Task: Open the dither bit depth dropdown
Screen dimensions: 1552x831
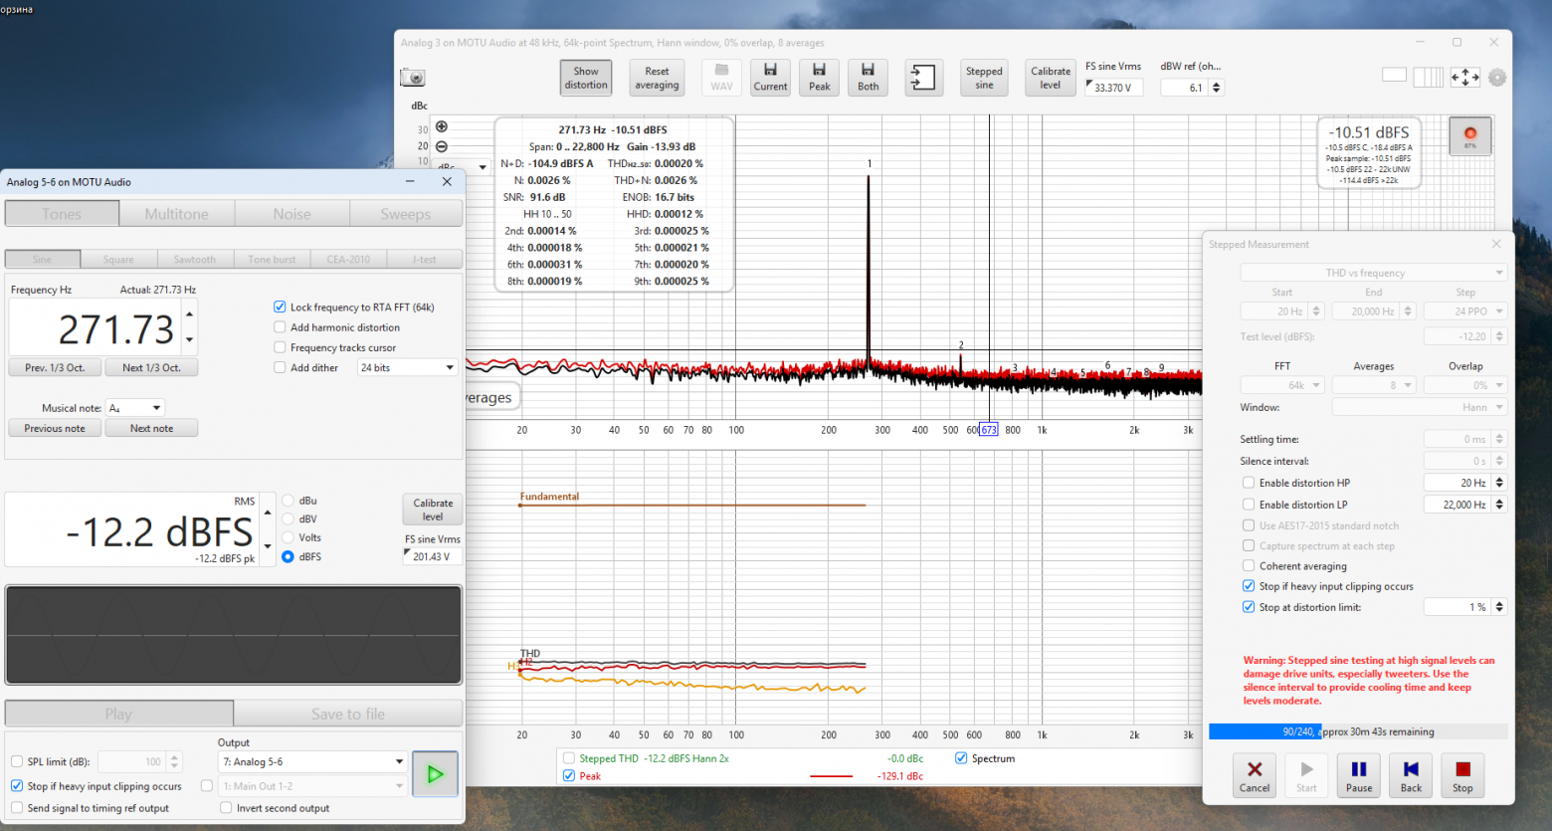Action: click(407, 367)
